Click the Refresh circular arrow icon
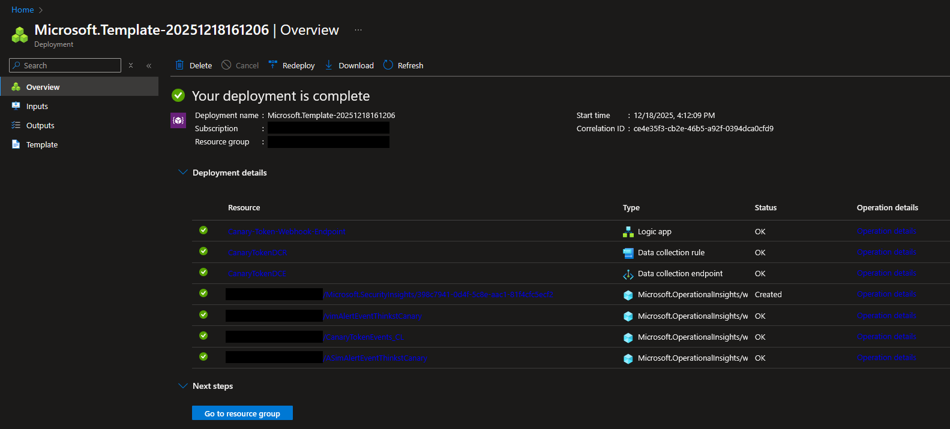The width and height of the screenshot is (950, 429). tap(388, 65)
